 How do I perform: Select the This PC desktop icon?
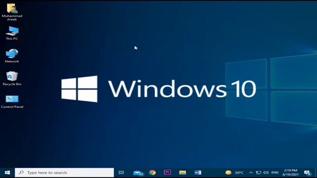pos(12,33)
